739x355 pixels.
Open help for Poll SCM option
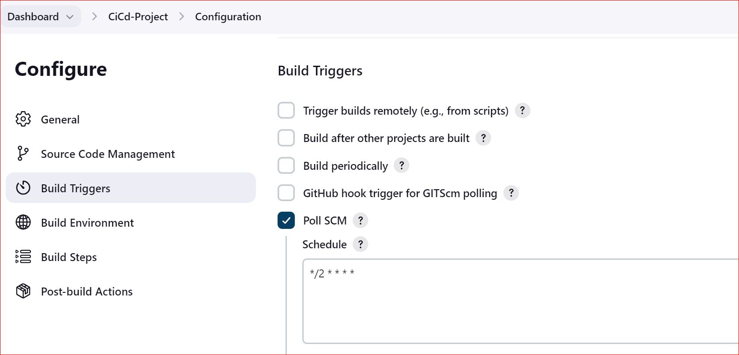pos(360,220)
